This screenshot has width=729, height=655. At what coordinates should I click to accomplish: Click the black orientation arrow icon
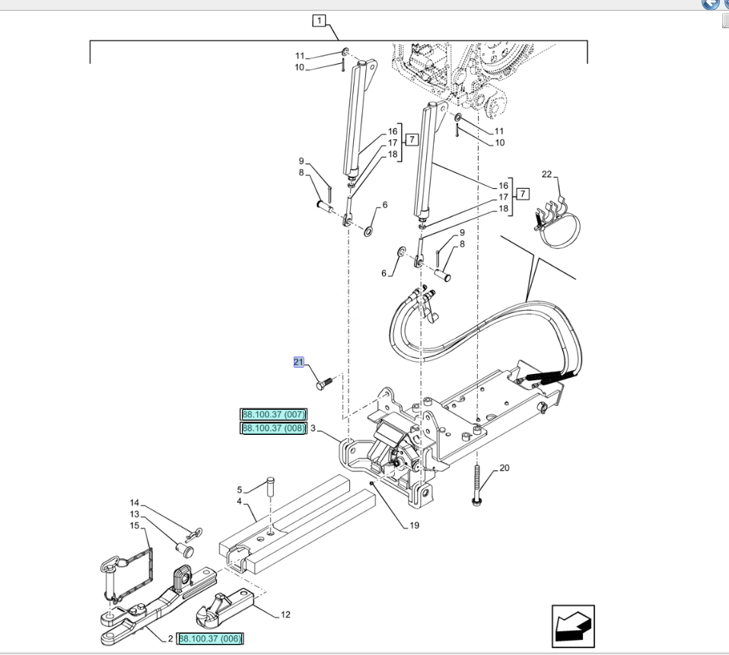tap(573, 626)
